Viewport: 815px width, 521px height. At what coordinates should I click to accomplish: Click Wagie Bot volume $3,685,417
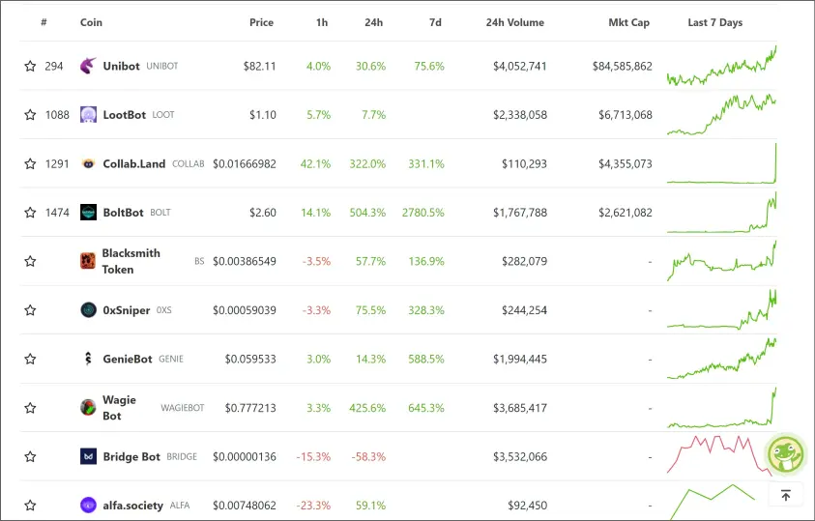pos(520,408)
